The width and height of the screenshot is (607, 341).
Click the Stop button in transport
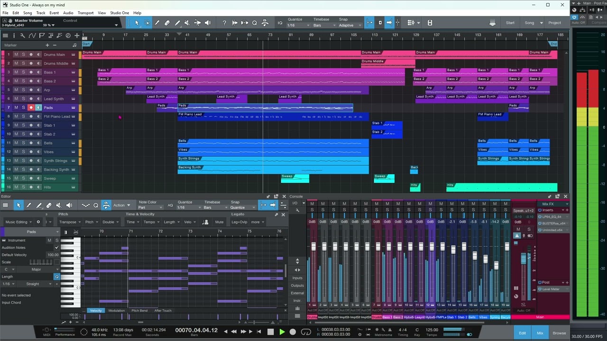click(x=270, y=332)
